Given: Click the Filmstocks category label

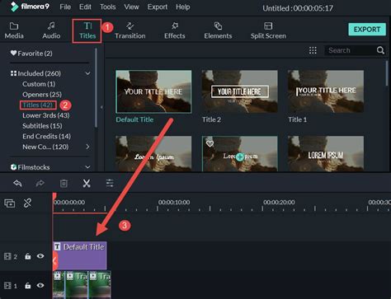Looking at the screenshot, I should click(x=34, y=167).
